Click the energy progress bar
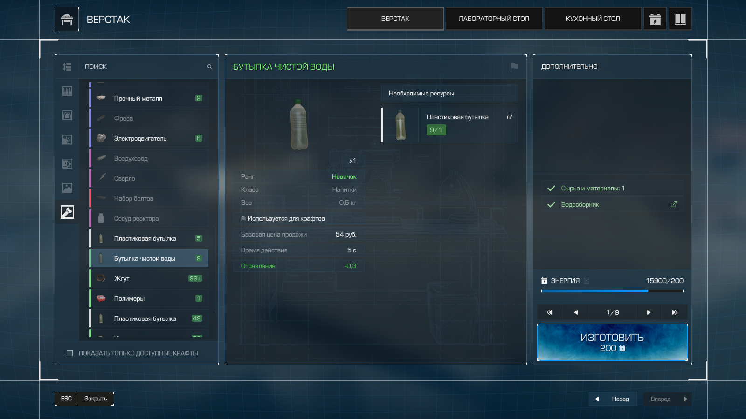Screen dimensions: 746x419 (612, 291)
